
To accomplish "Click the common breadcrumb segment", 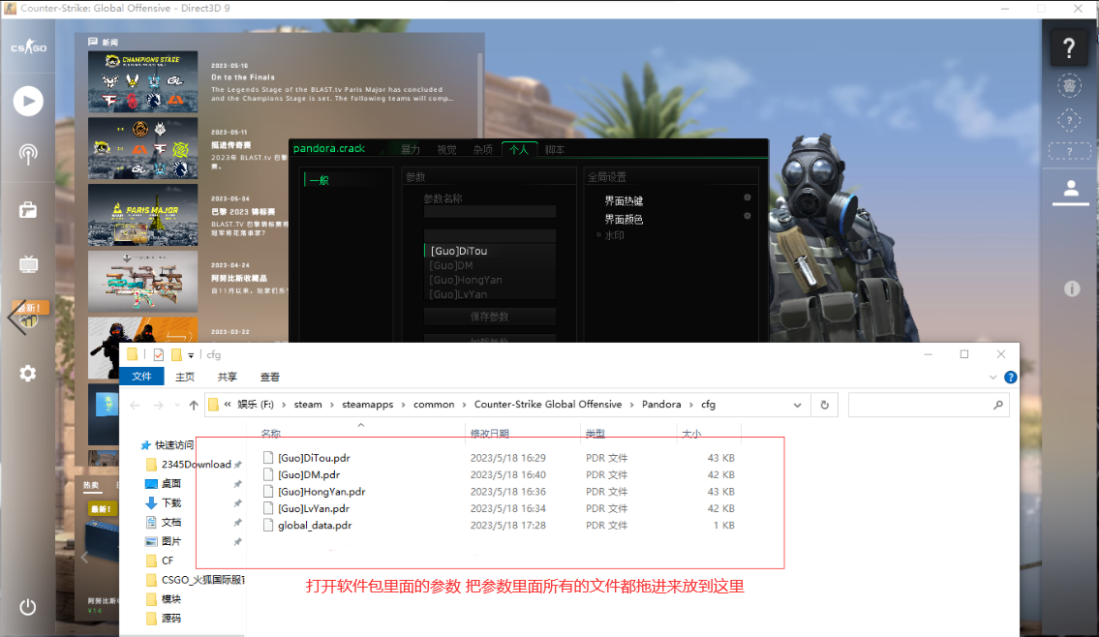I will tap(434, 405).
